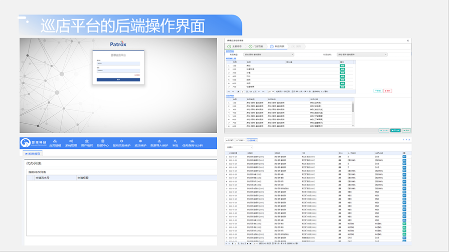The width and height of the screenshot is (449, 252).
Task: Go to last page in dialog pager
Action: pos(263,92)
